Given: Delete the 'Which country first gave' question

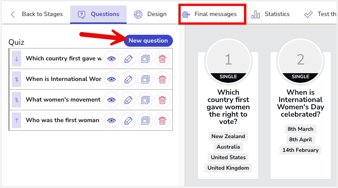Looking at the screenshot, I should tap(162, 59).
